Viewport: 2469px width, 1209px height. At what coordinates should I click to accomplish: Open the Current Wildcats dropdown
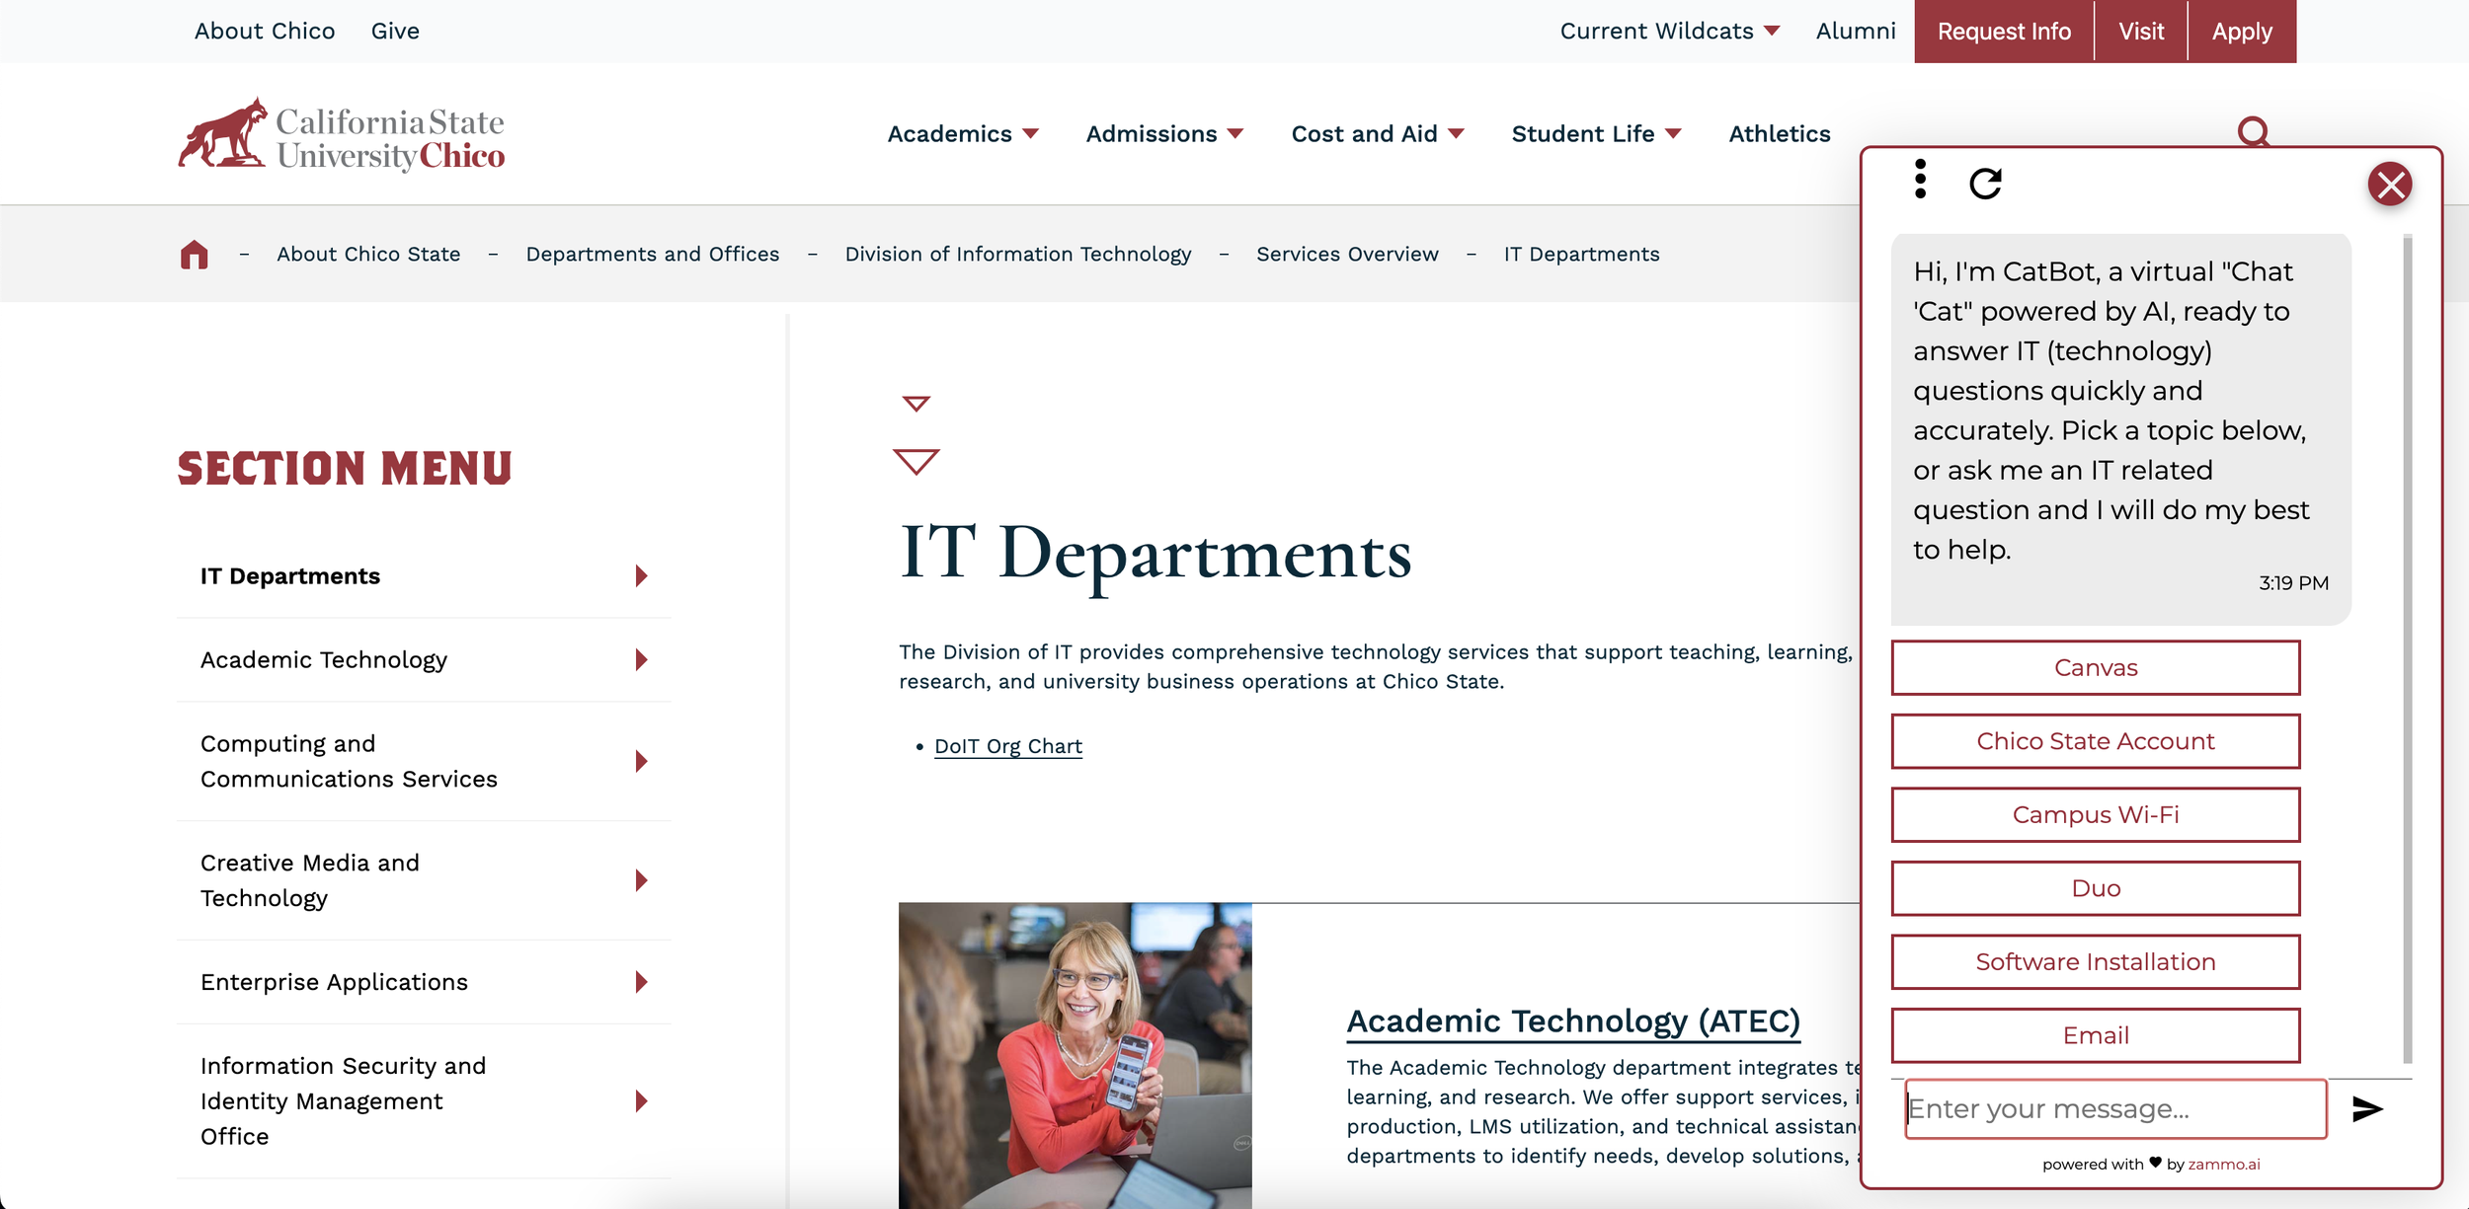pos(1669,32)
